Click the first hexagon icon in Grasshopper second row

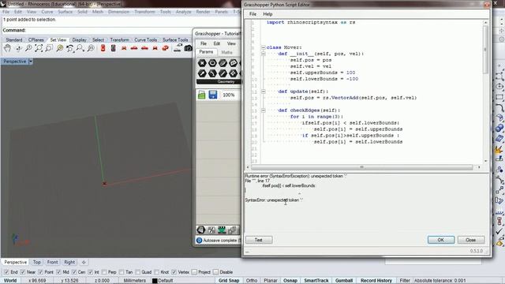tap(202, 73)
